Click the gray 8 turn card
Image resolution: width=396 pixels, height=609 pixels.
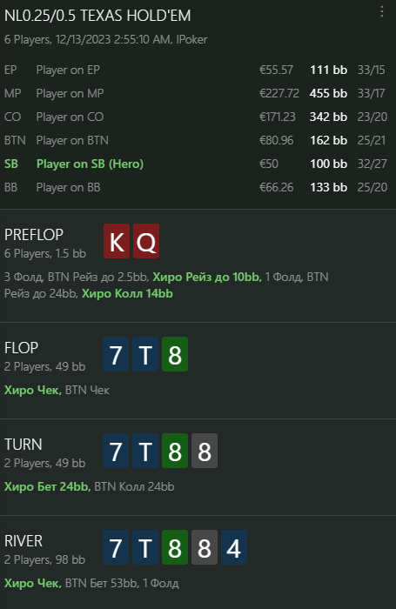pos(205,451)
